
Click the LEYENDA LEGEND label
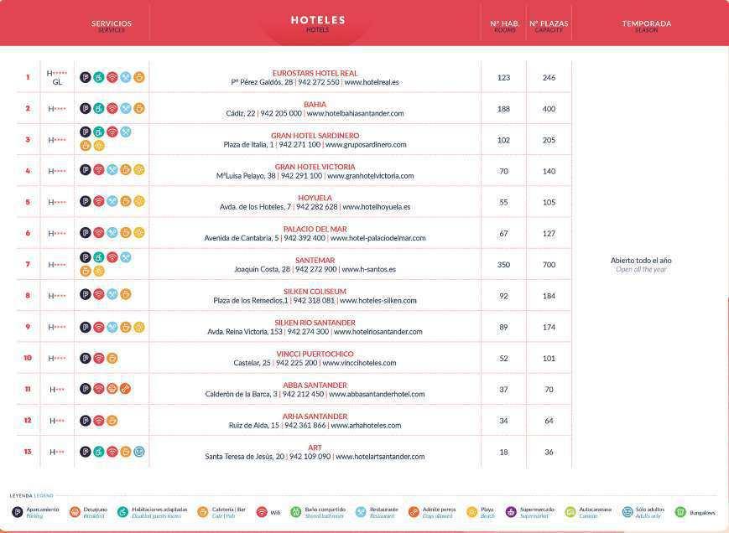(x=32, y=495)
